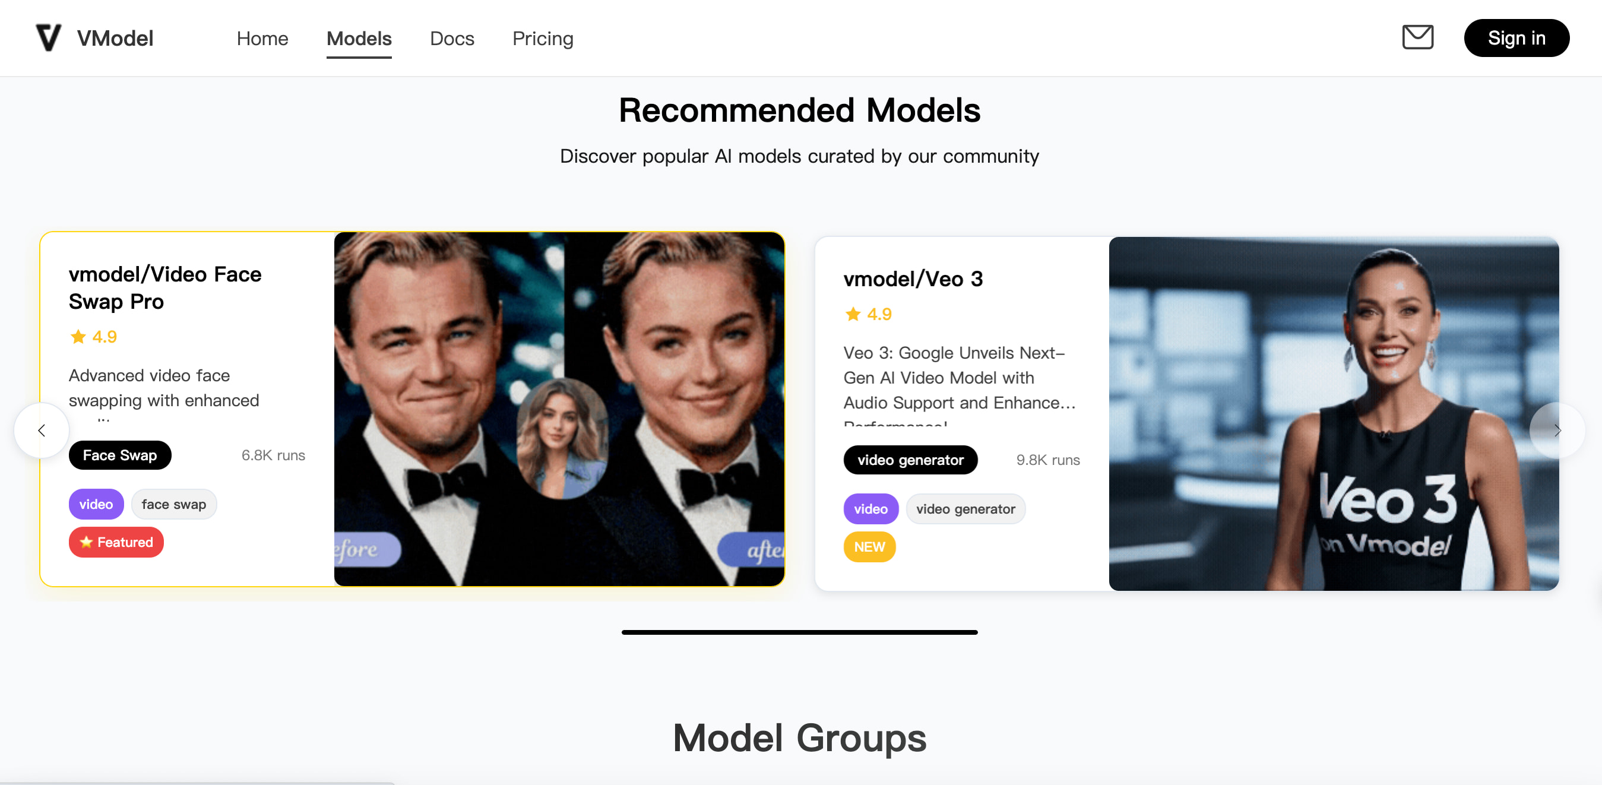This screenshot has width=1602, height=785.
Task: Open the Face Swap Pro before/after thumbnail
Action: pos(559,409)
